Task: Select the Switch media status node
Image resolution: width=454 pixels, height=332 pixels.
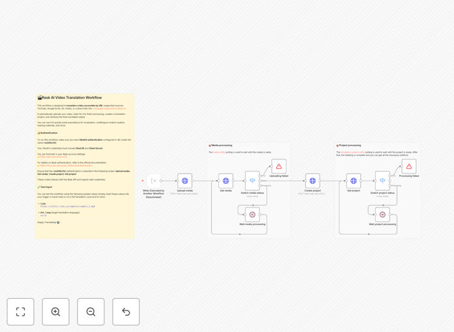Action: pos(252,181)
